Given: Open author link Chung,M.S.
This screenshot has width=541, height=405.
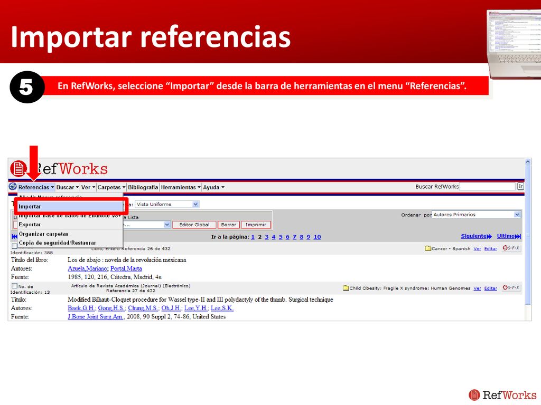Looking at the screenshot, I should [x=144, y=308].
